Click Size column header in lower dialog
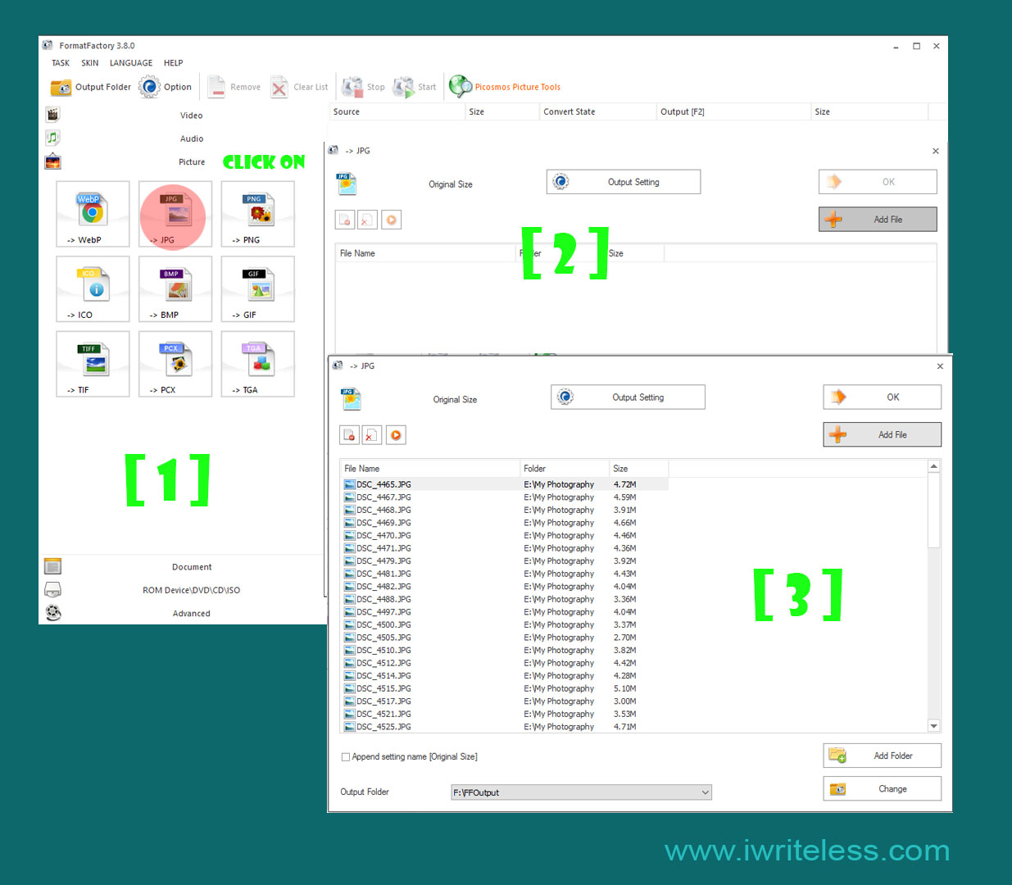The height and width of the screenshot is (885, 1012). [x=639, y=469]
